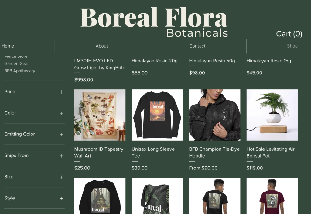The image size is (311, 214).
Task: Expand the Color filter plus icon
Action: 62,113
